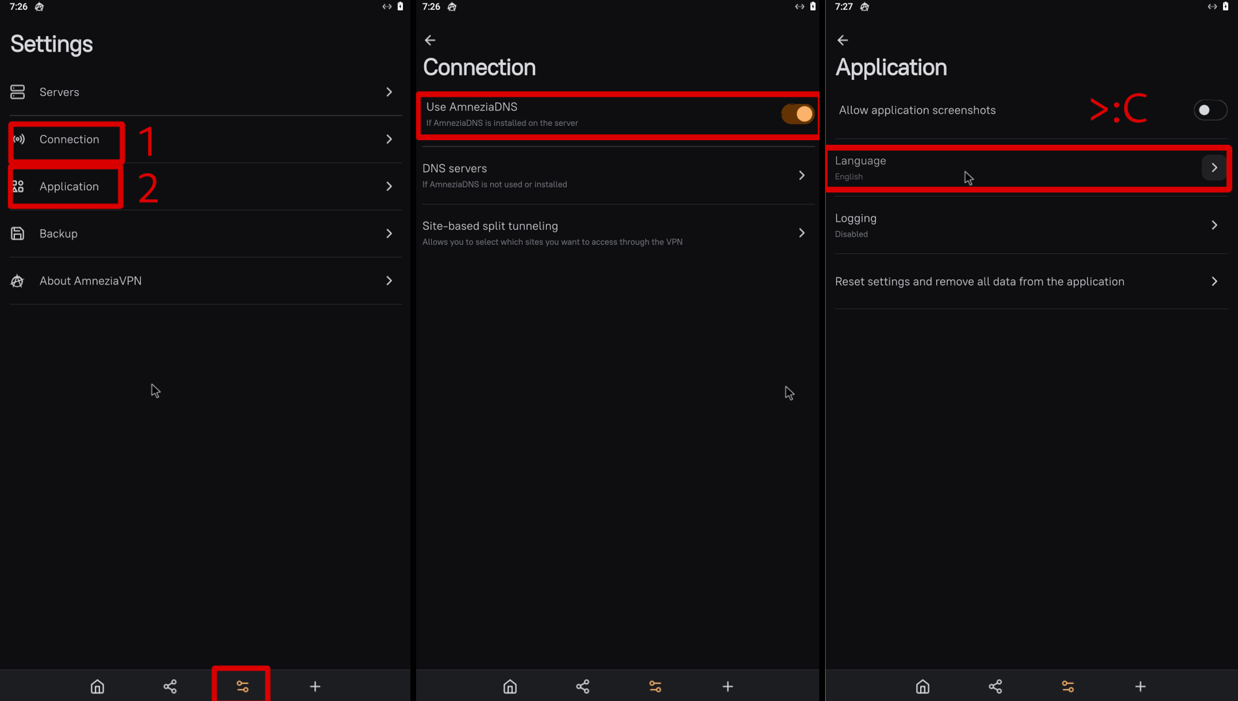Screen dimensions: 1238x701
Task: Expand the Logging row chevron
Action: pyautogui.click(x=1214, y=225)
